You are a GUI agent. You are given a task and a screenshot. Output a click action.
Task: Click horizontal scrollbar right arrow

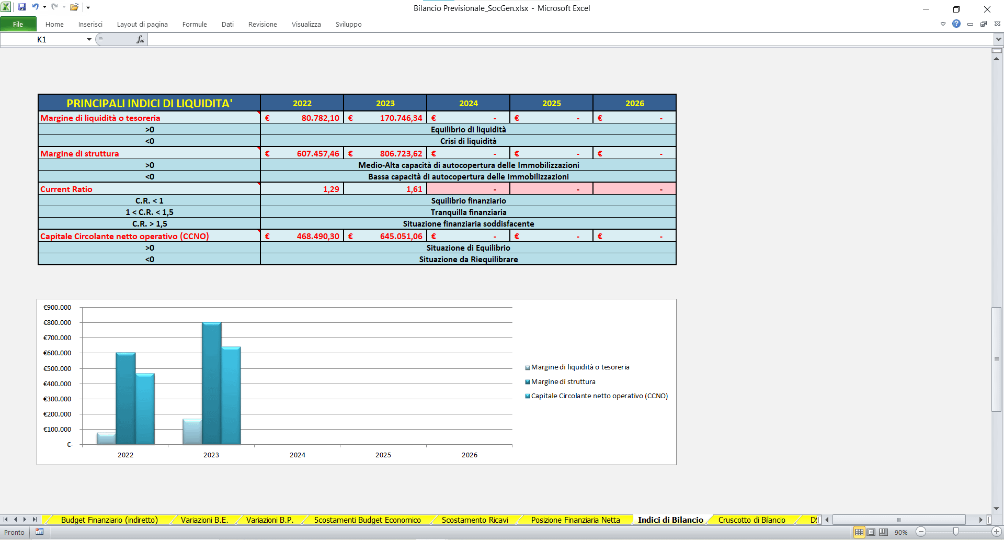pyautogui.click(x=981, y=520)
